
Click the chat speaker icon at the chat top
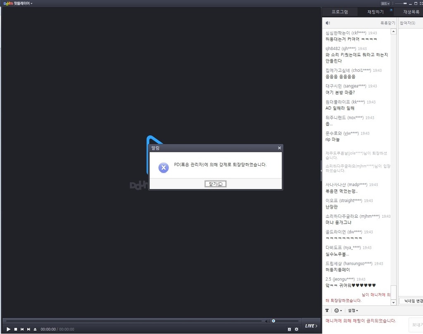[x=328, y=23]
